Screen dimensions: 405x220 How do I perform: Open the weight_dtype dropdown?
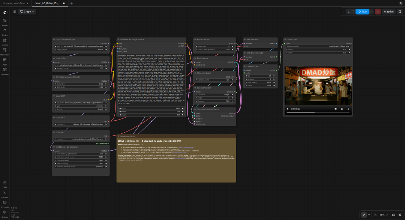pos(81,49)
